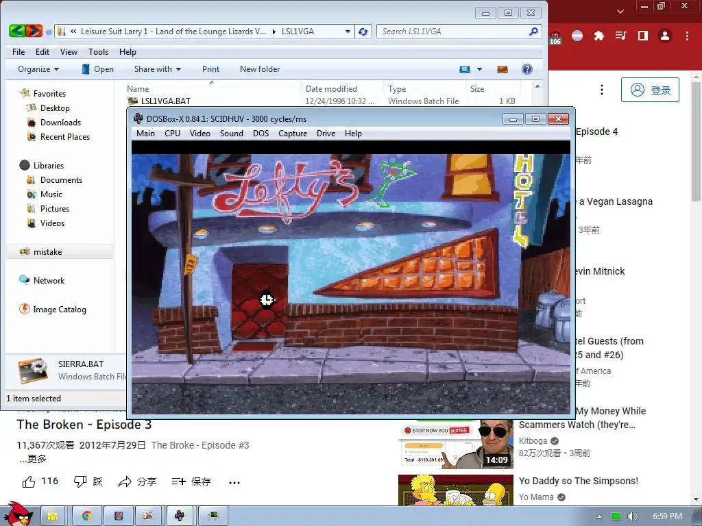Open DOSBox-X Capture menu

tap(293, 134)
